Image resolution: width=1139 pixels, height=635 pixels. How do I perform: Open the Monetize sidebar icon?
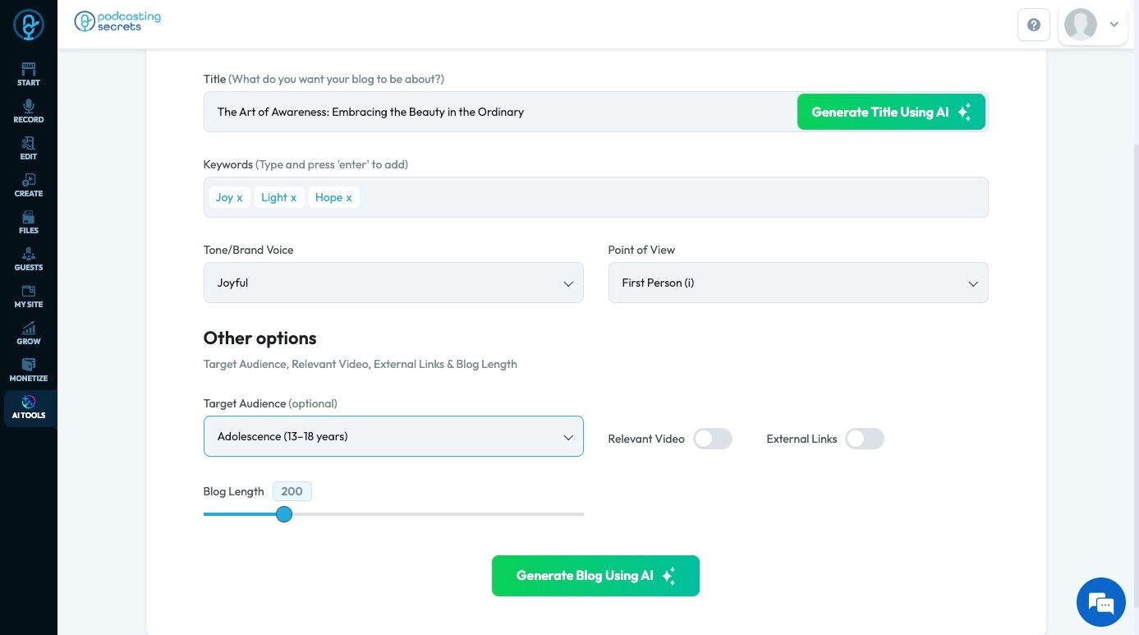29,365
